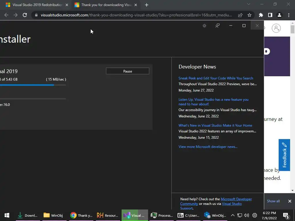
Task: Open the Visual Studio Support link
Action: coord(232,204)
